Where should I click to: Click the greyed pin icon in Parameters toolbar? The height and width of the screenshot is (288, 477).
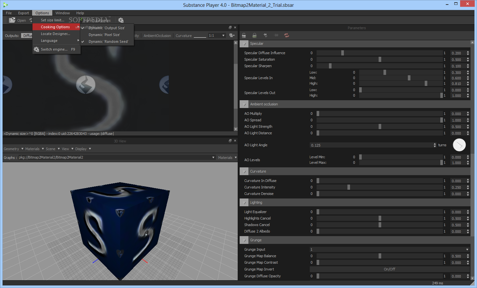[276, 35]
